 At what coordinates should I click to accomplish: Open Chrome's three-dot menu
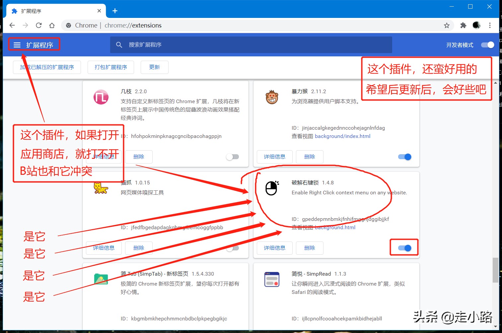click(490, 25)
